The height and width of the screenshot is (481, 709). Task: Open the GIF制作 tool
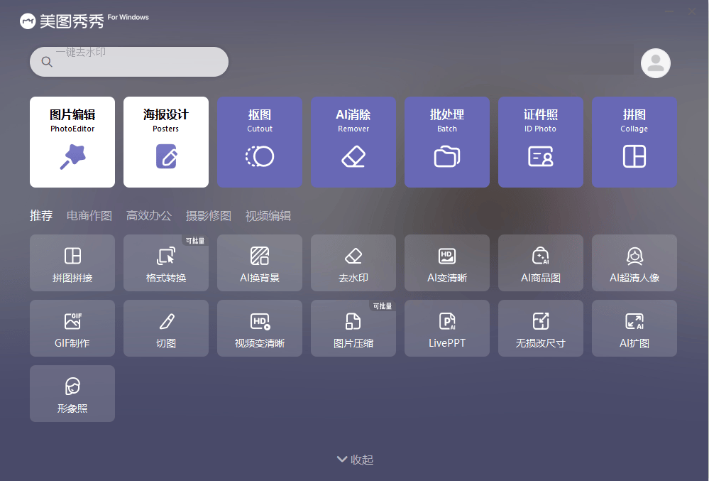[x=72, y=328]
